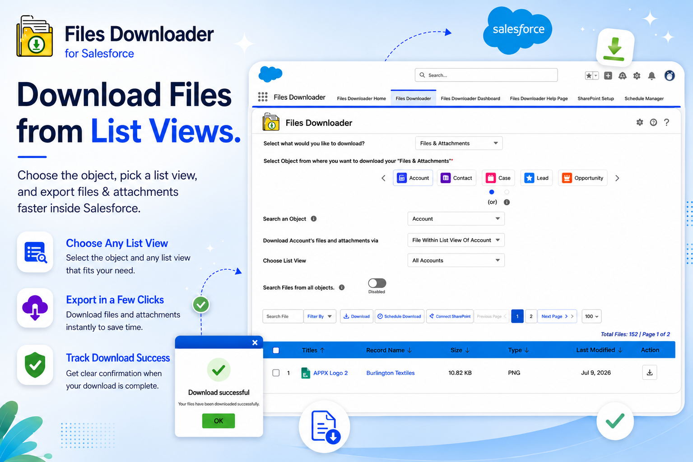The width and height of the screenshot is (693, 462).
Task: Download APPX Logo 2 via row action icon
Action: pos(650,373)
